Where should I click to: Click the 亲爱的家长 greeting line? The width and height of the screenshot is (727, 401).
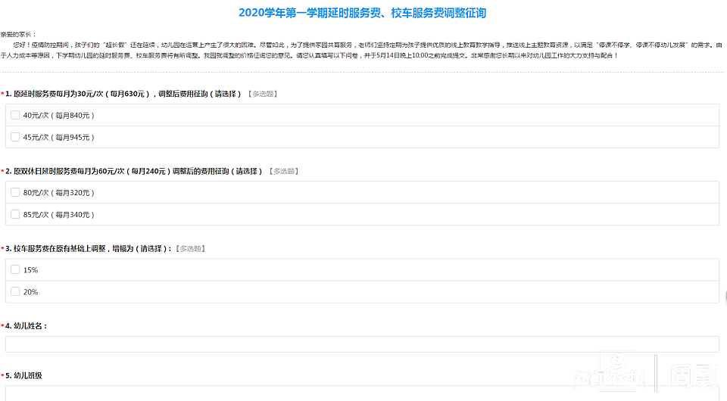click(17, 35)
